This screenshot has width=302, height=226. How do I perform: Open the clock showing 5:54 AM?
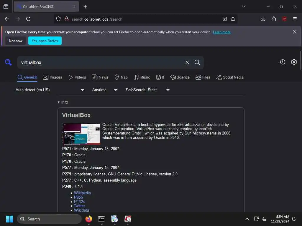pyautogui.click(x=280, y=219)
